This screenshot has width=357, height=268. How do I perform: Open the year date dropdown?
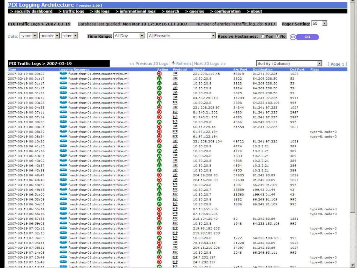pos(29,36)
